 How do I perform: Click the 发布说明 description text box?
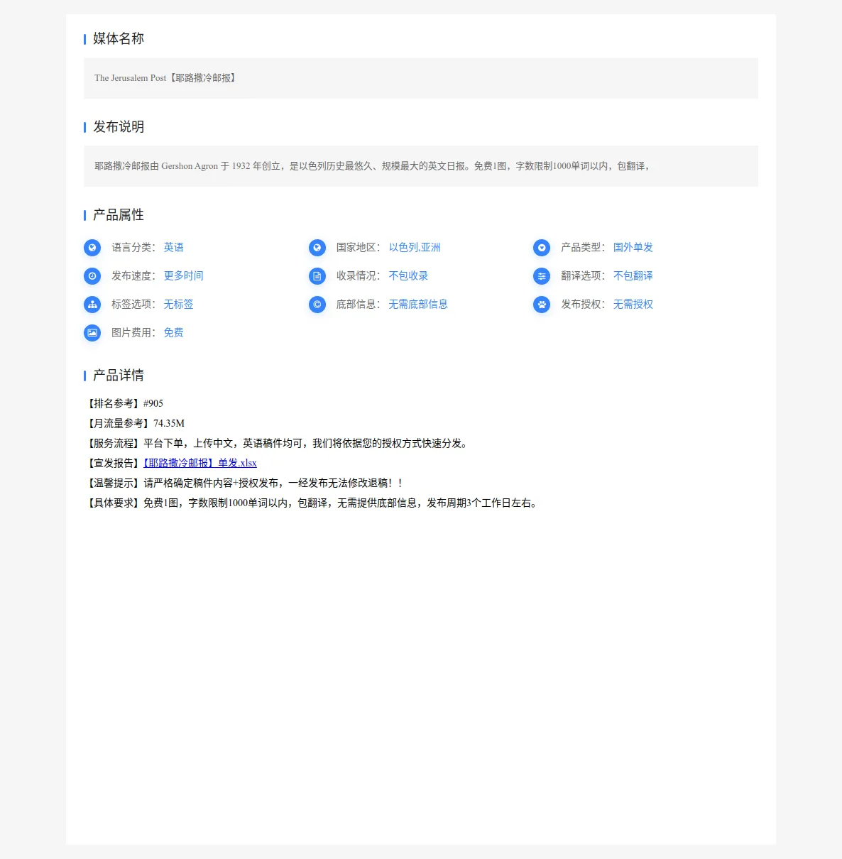coord(421,166)
